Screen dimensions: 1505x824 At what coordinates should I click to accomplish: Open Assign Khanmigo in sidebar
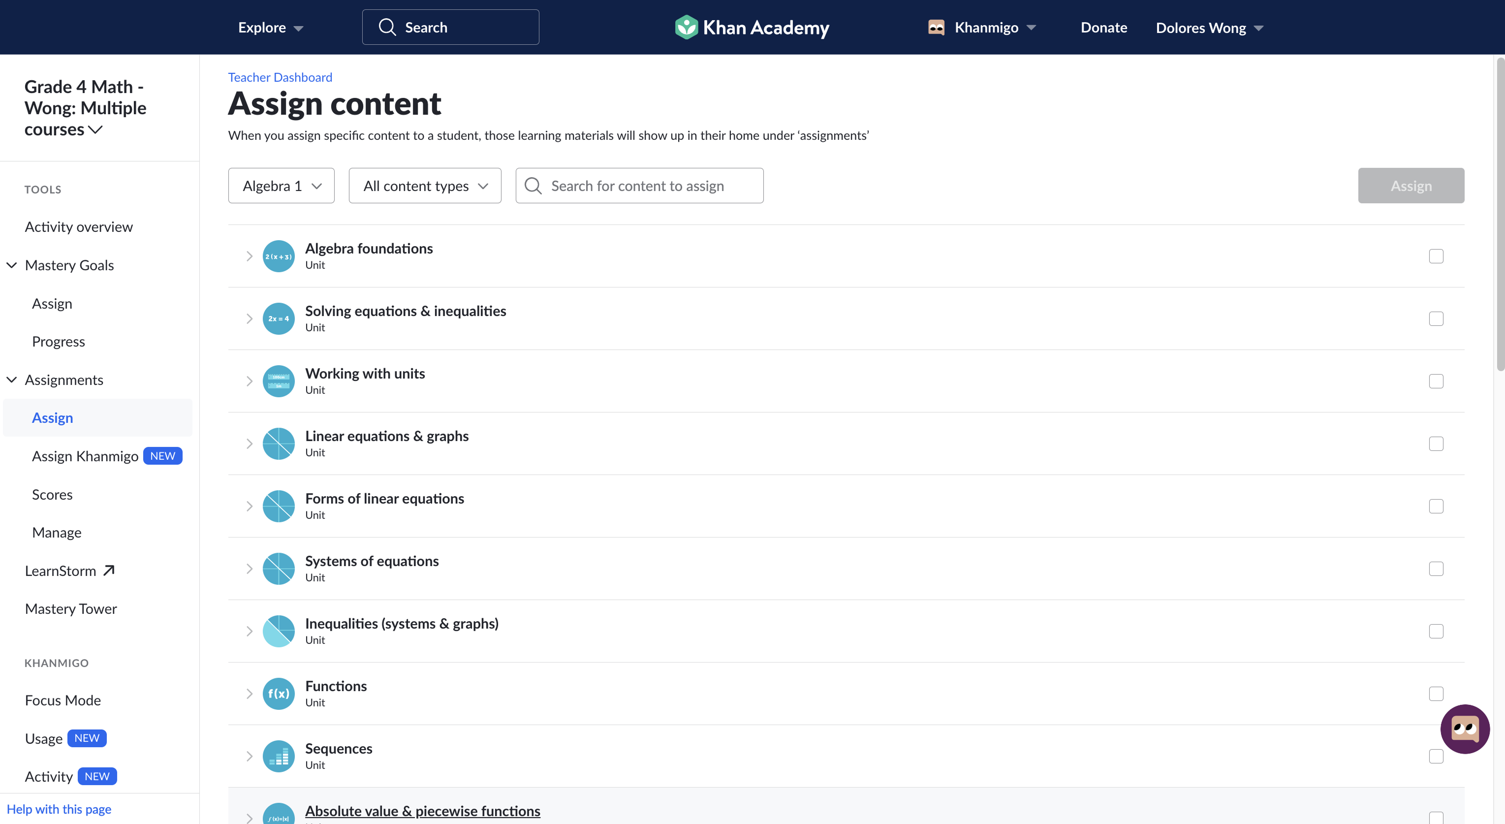coord(85,456)
